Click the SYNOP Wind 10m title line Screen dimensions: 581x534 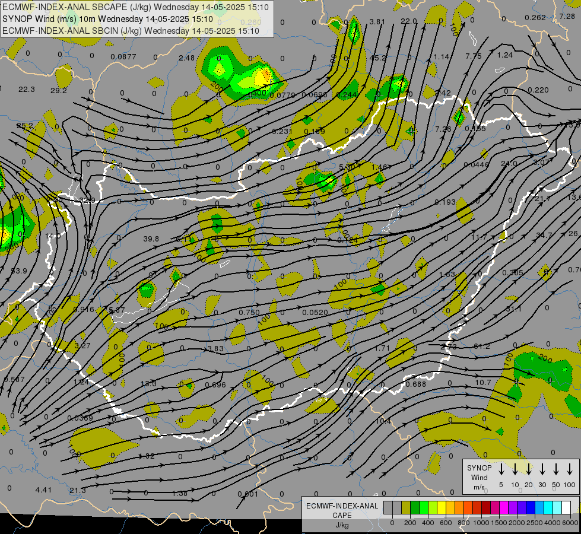(107, 19)
